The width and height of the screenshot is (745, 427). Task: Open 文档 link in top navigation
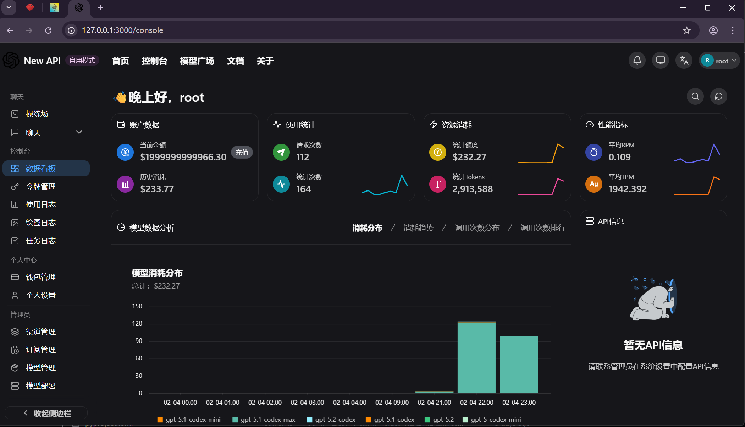[x=236, y=61]
